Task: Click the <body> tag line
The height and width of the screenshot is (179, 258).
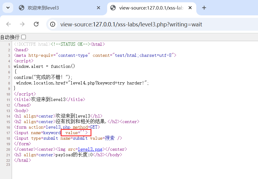Action: (21, 111)
